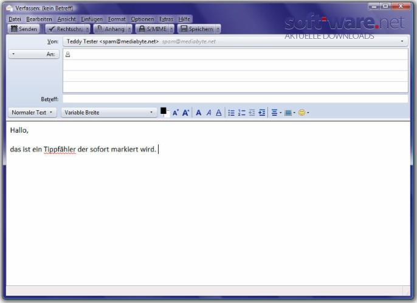
Task: Click the S/MIME security button
Action: (153, 29)
